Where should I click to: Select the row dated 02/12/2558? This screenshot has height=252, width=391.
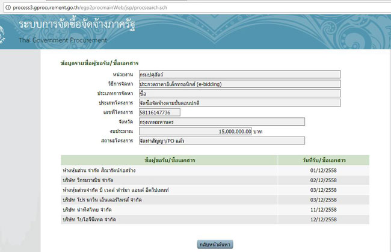point(215,180)
